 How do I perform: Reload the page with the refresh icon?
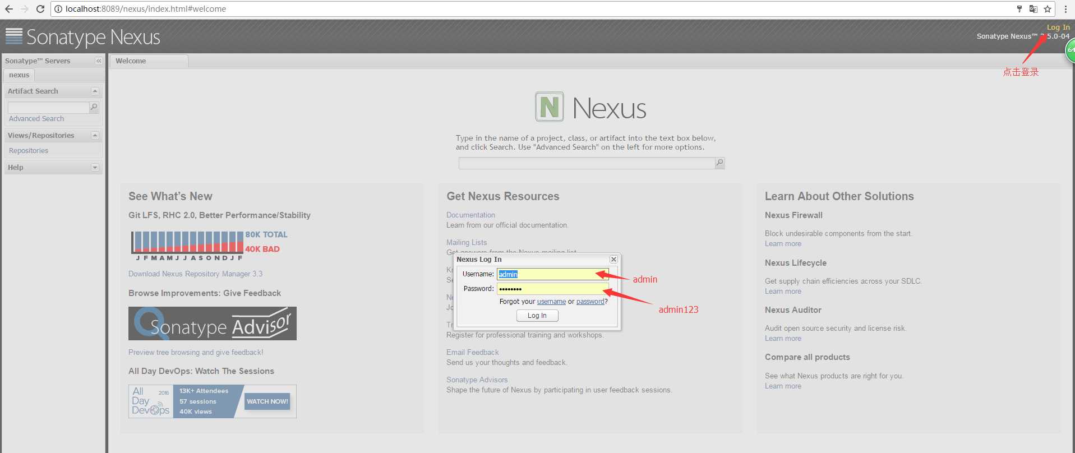point(40,9)
